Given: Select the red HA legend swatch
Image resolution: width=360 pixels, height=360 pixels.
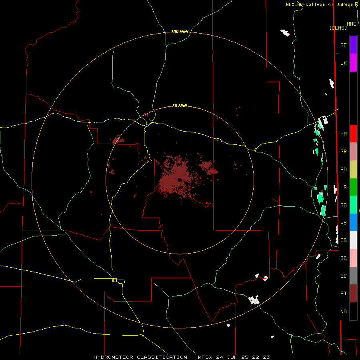Looking at the screenshot, I should point(353,134).
